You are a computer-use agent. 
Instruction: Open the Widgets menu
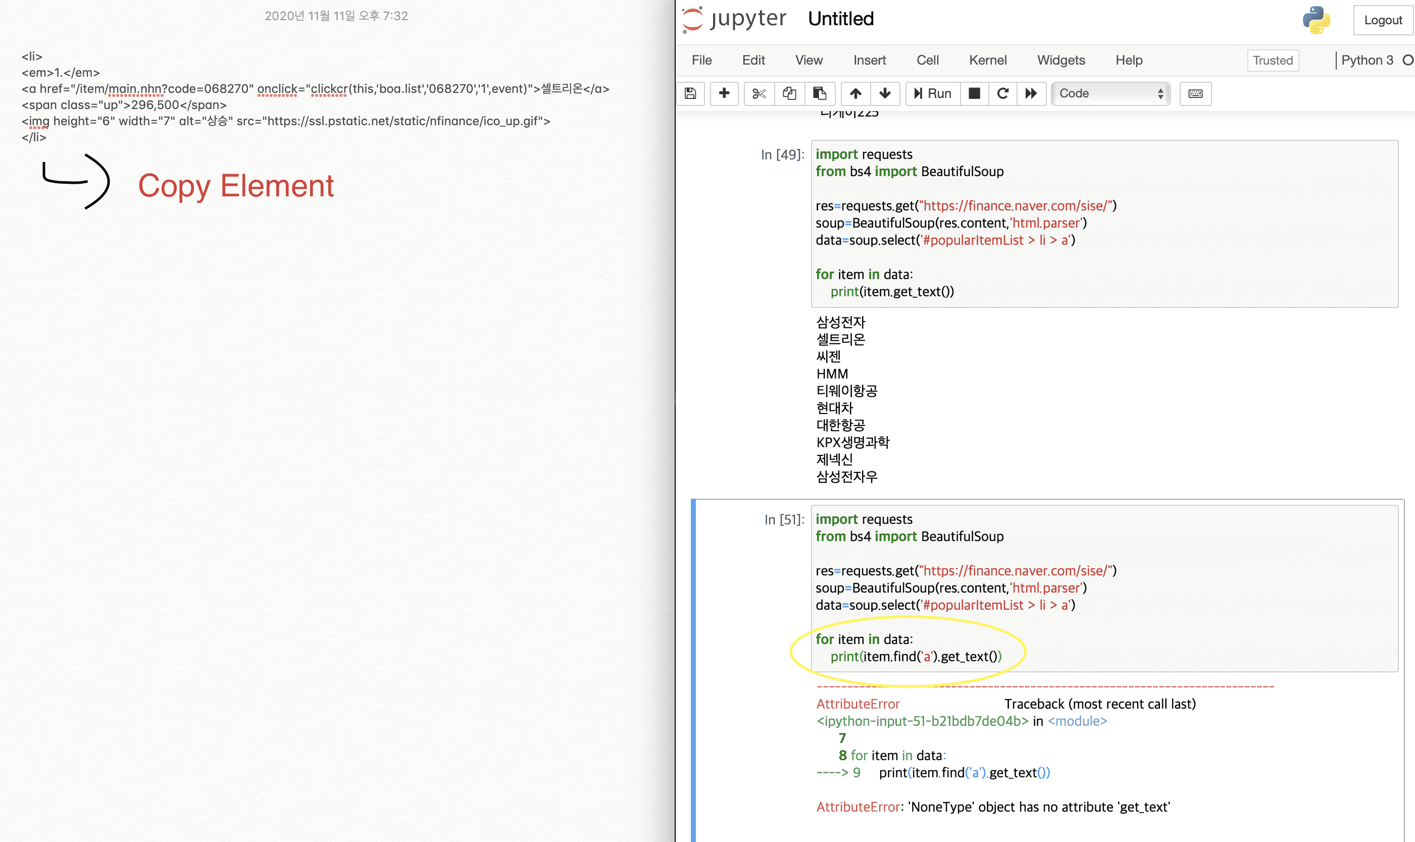[1061, 60]
